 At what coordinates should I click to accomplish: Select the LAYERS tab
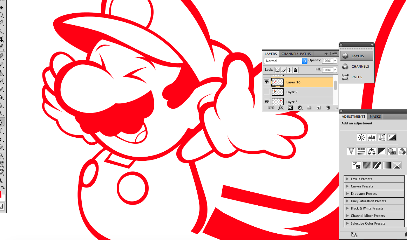[x=271, y=54]
